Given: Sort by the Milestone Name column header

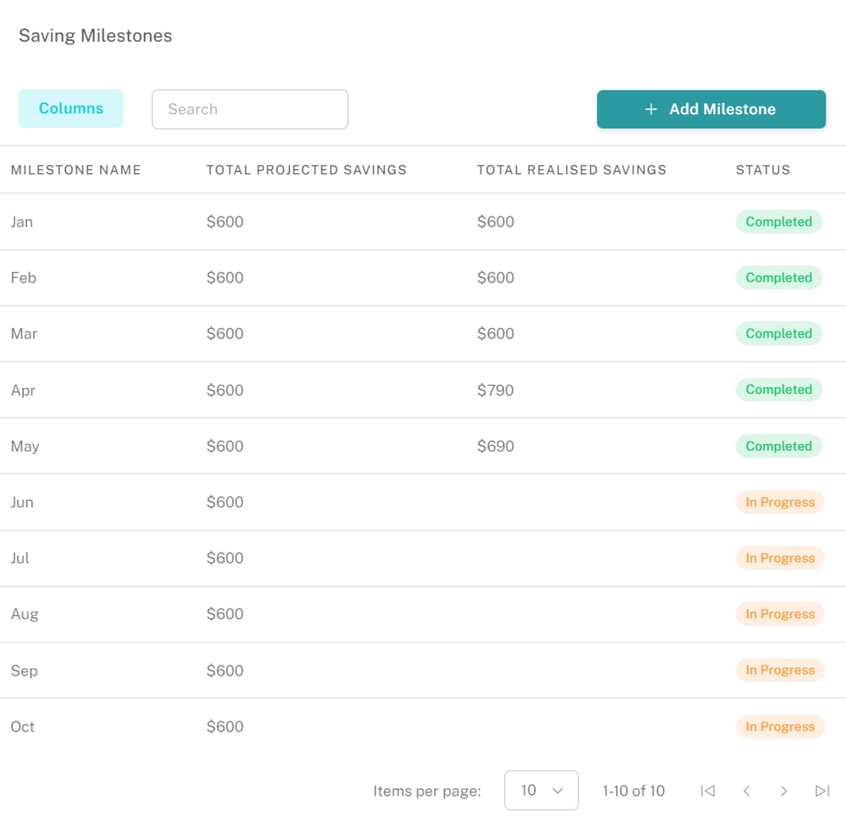Looking at the screenshot, I should pos(75,170).
